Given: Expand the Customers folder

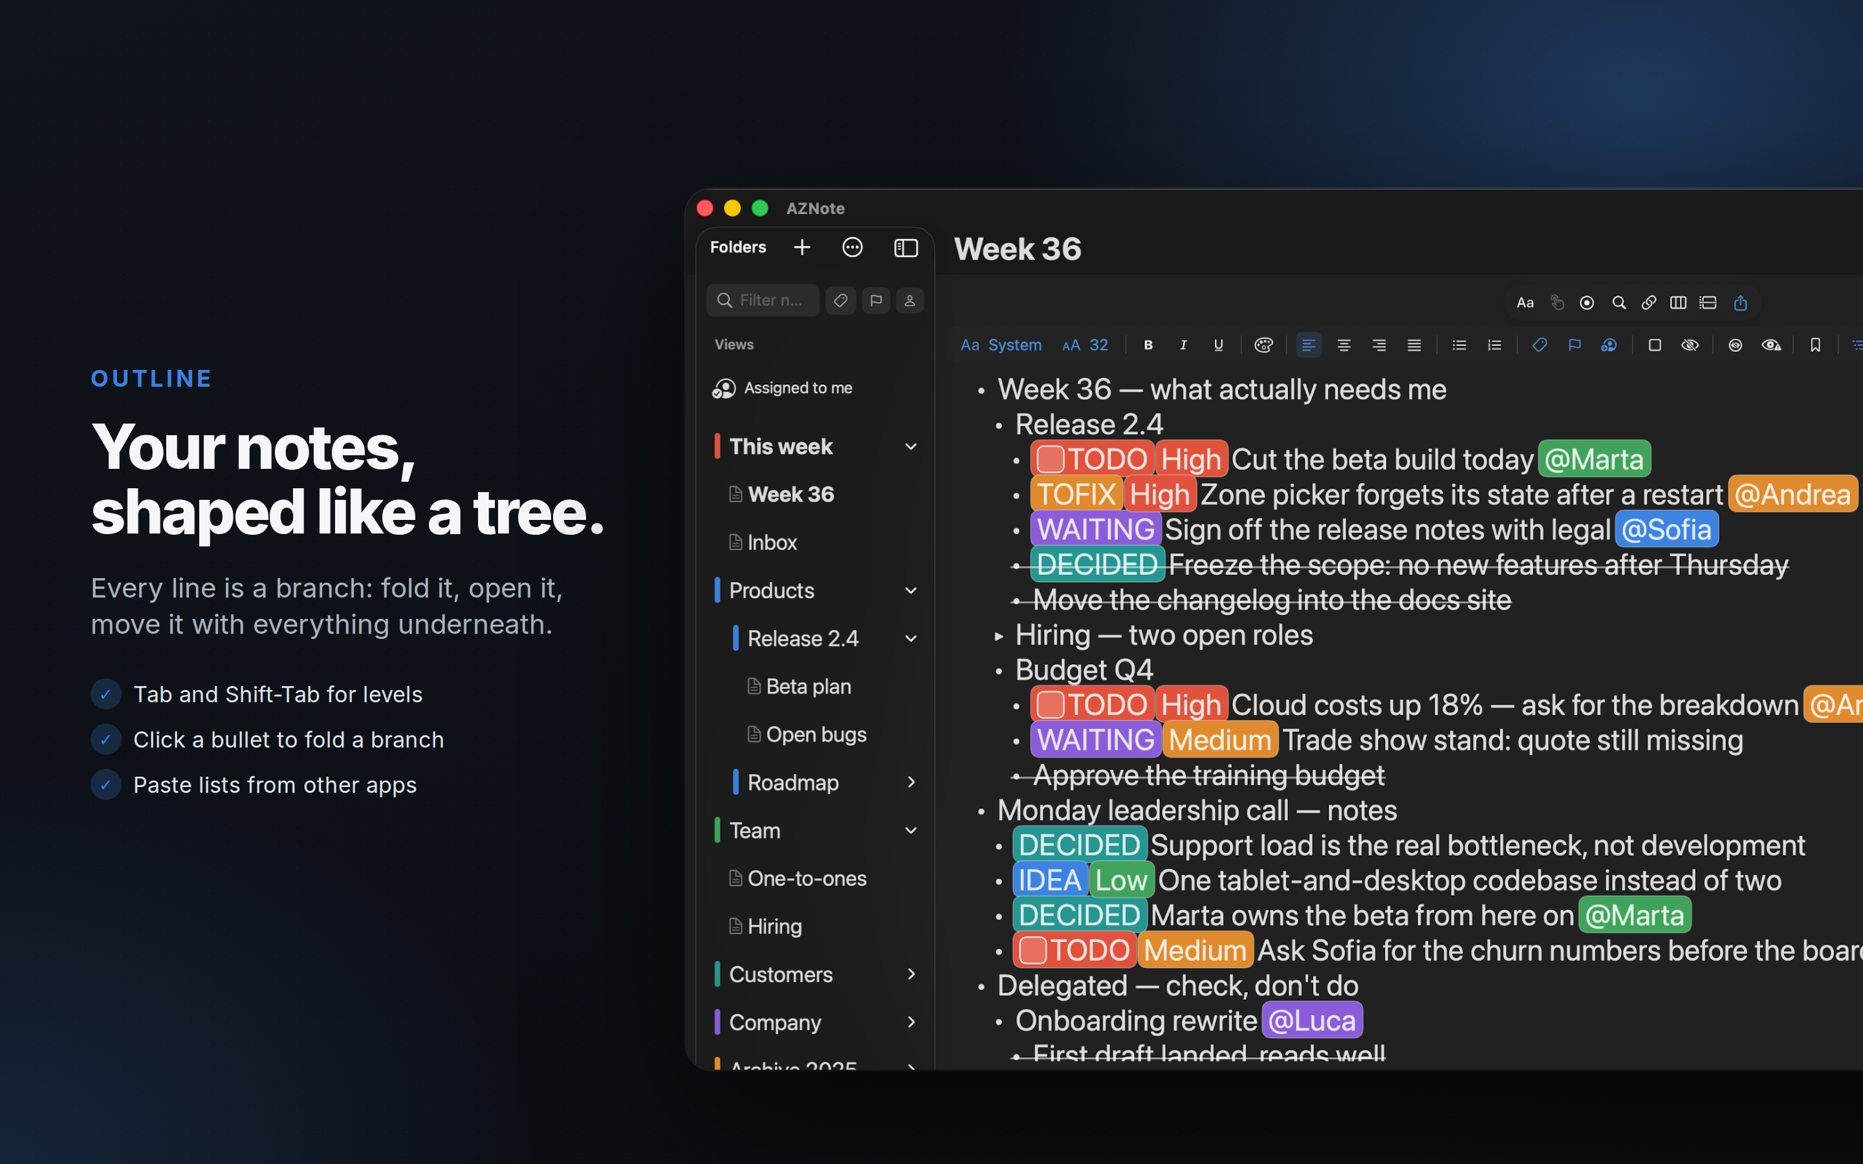Looking at the screenshot, I should pos(911,974).
